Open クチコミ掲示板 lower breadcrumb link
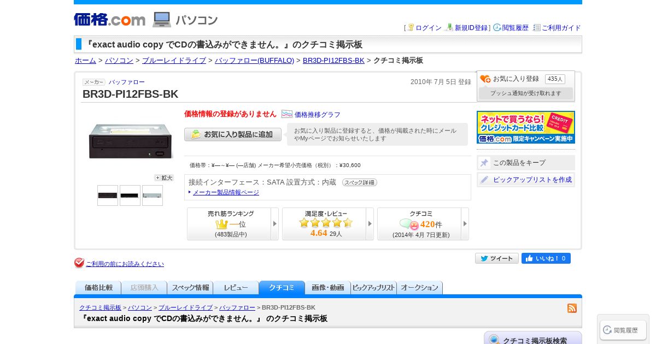The height and width of the screenshot is (344, 656). coord(100,307)
